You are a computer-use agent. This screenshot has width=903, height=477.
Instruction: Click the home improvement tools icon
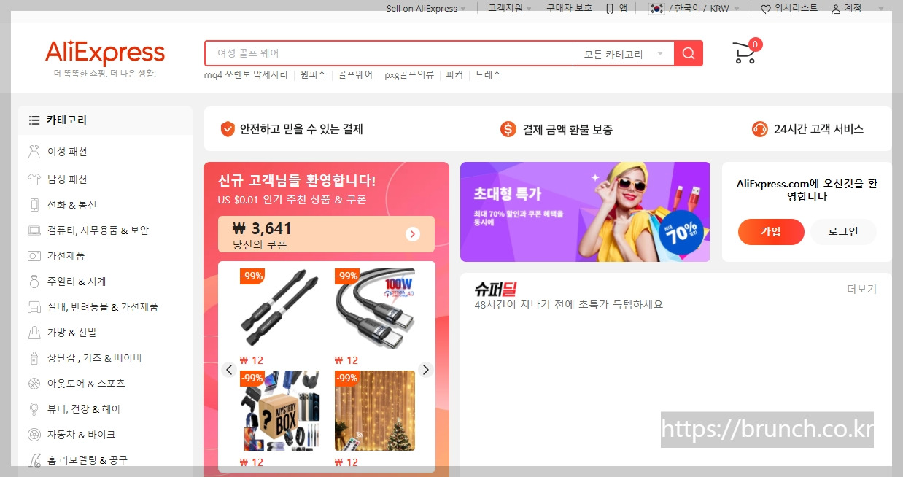34,460
